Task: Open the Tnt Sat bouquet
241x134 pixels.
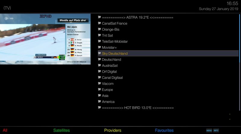Action: pos(168,35)
